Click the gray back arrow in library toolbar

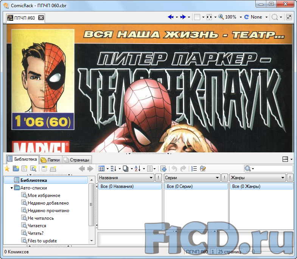[82, 169]
